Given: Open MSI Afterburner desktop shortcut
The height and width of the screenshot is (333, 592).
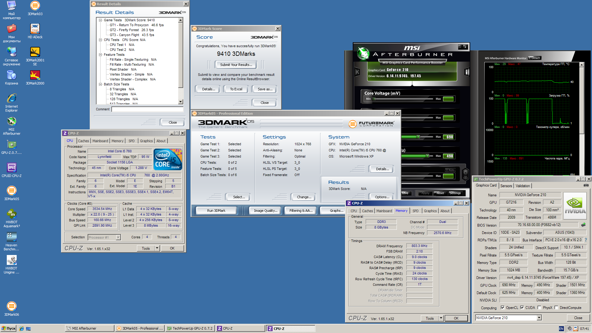Looking at the screenshot, I should tap(11, 126).
